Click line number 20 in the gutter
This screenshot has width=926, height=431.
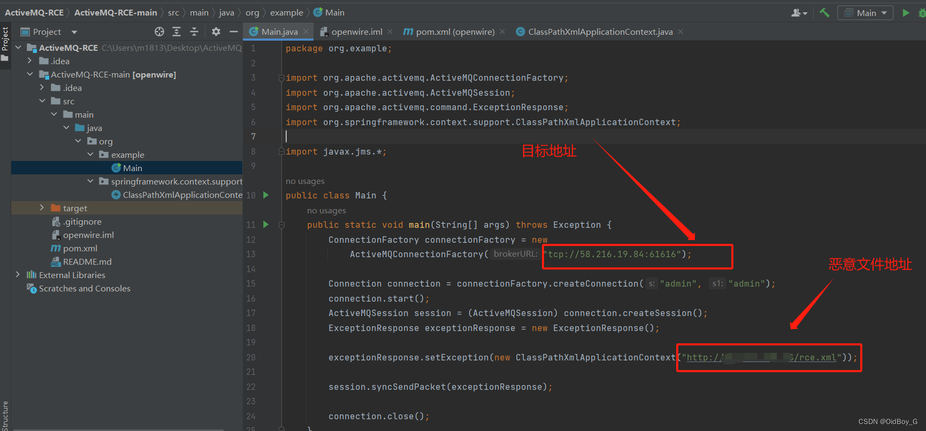pos(251,357)
